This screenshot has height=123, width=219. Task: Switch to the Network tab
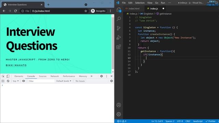coord(55,76)
